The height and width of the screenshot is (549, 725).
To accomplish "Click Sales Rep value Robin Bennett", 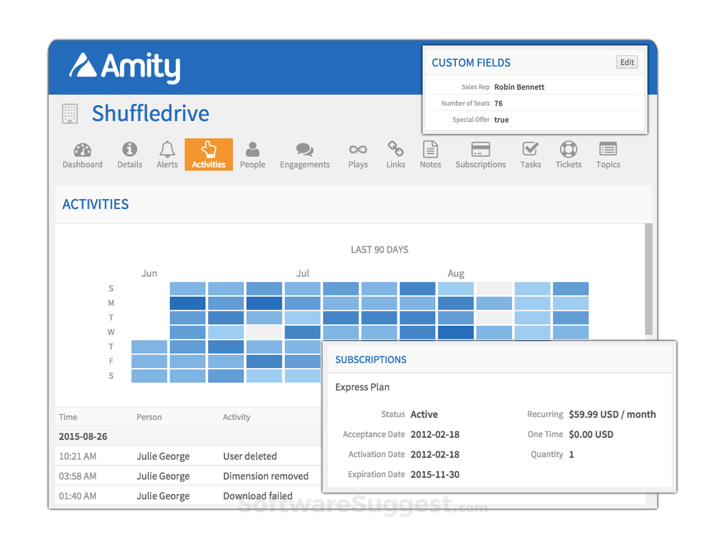I will point(519,87).
